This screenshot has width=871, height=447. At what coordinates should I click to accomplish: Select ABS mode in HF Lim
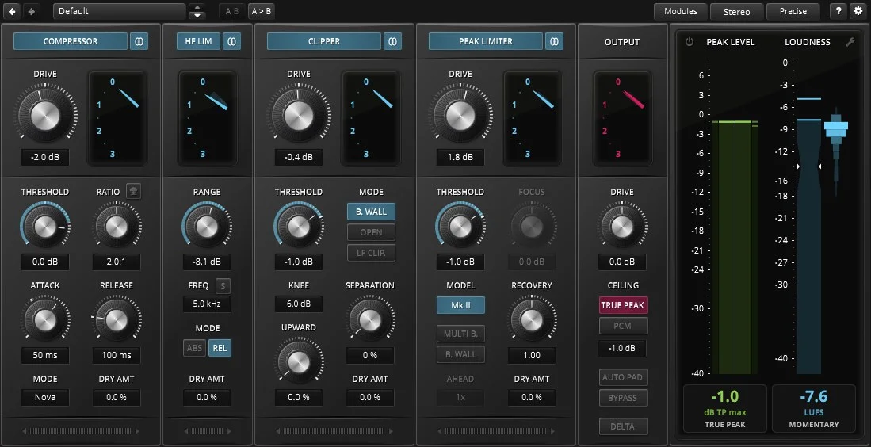(x=194, y=348)
